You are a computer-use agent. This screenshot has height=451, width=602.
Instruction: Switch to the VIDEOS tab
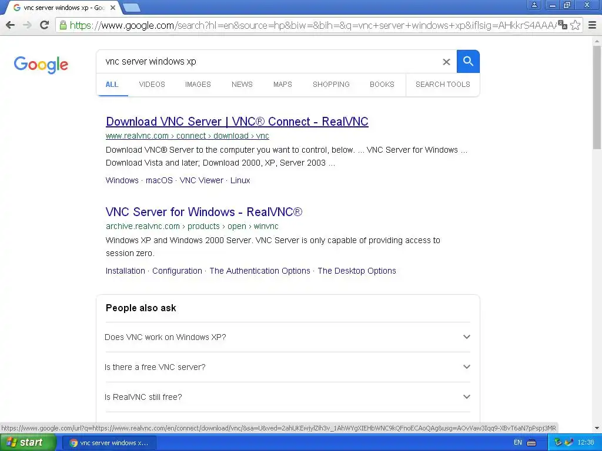(152, 85)
